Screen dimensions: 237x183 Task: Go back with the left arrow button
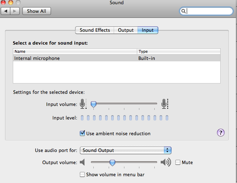pyautogui.click(x=6, y=11)
